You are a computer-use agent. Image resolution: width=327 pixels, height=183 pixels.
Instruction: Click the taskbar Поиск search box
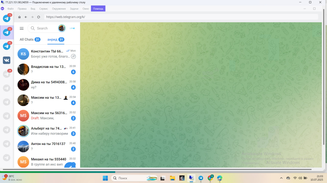134,178
